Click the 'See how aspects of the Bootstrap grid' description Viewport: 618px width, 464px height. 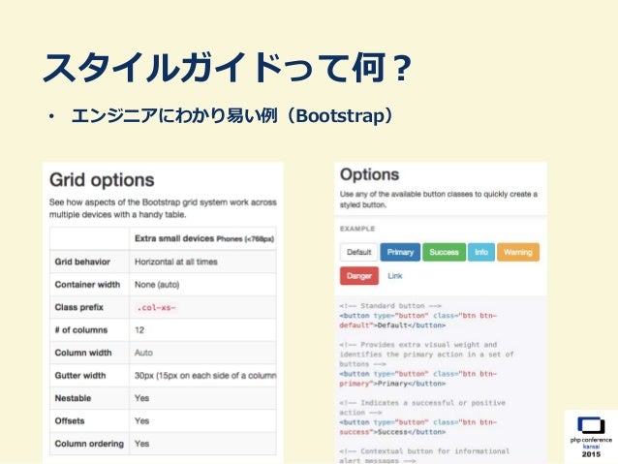click(x=163, y=208)
